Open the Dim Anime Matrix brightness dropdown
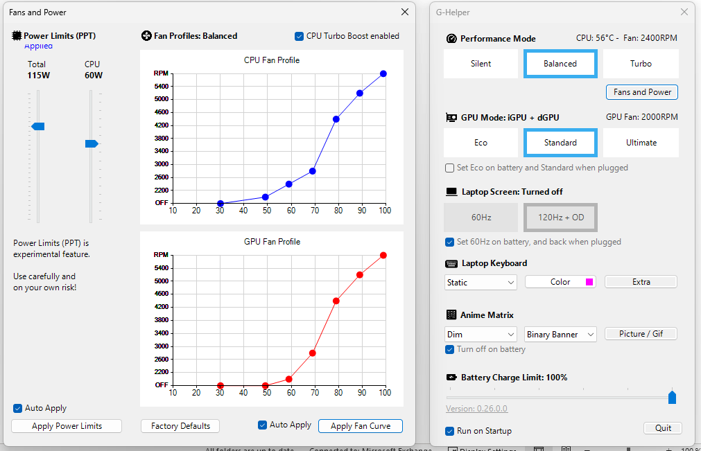The image size is (701, 451). coord(481,335)
